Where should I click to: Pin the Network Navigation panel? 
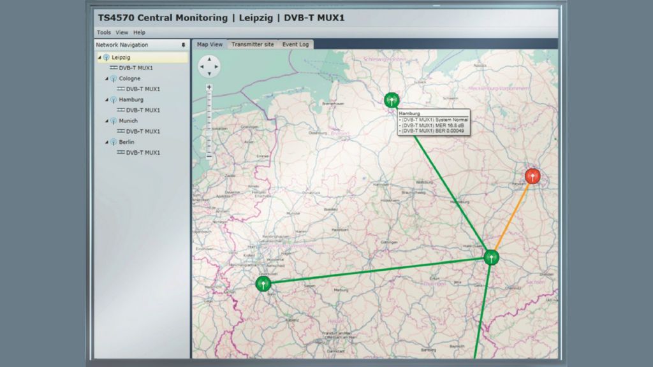coord(184,45)
